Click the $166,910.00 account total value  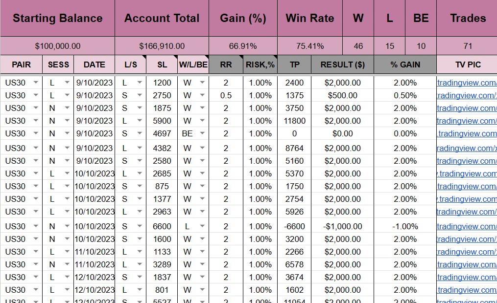pyautogui.click(x=162, y=46)
